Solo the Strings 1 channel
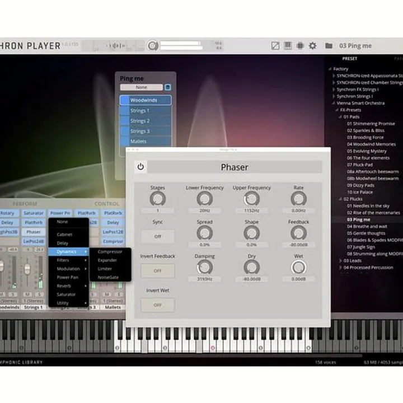This screenshot has width=403, height=403. [39, 294]
